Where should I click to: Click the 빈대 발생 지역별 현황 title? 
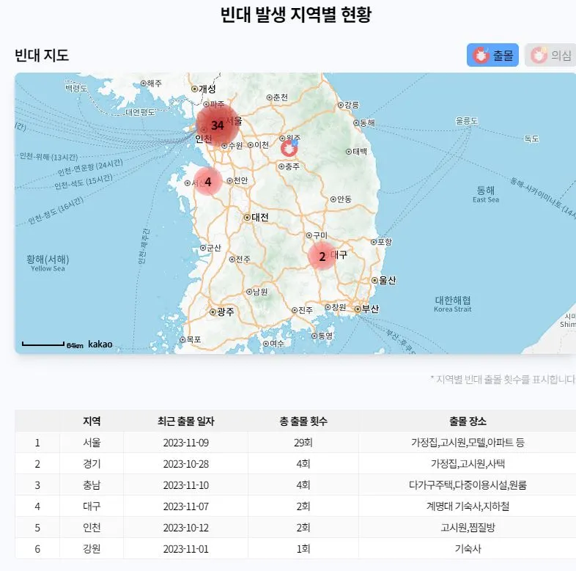(x=296, y=15)
